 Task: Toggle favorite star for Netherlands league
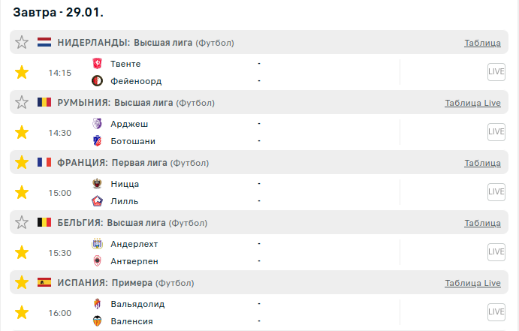pos(22,43)
